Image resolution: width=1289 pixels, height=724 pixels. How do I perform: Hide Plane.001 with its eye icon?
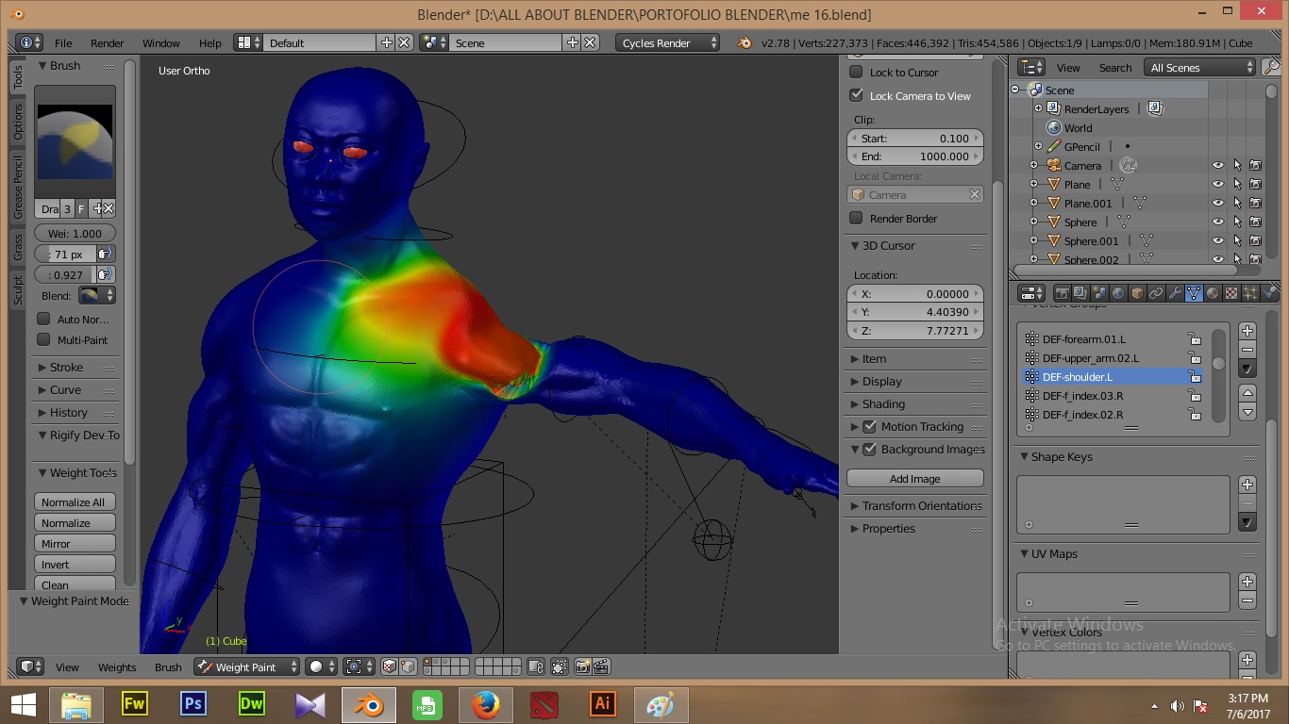[x=1218, y=203]
